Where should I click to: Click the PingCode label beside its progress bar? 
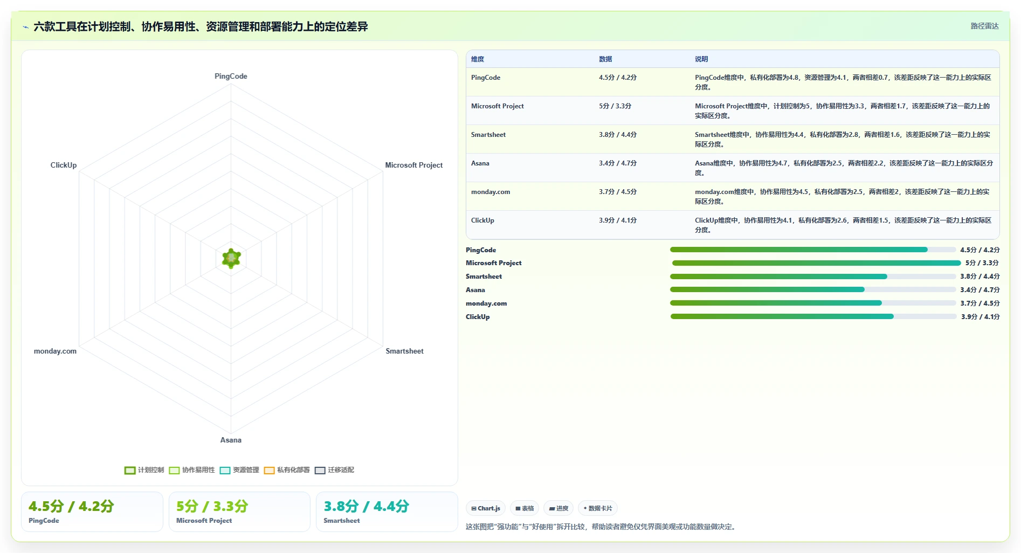point(481,250)
